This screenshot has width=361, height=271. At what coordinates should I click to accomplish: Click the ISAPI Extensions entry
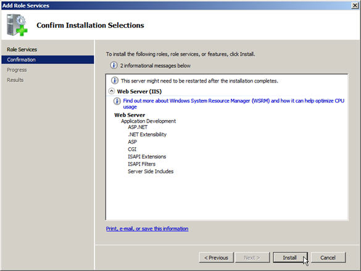click(x=147, y=156)
